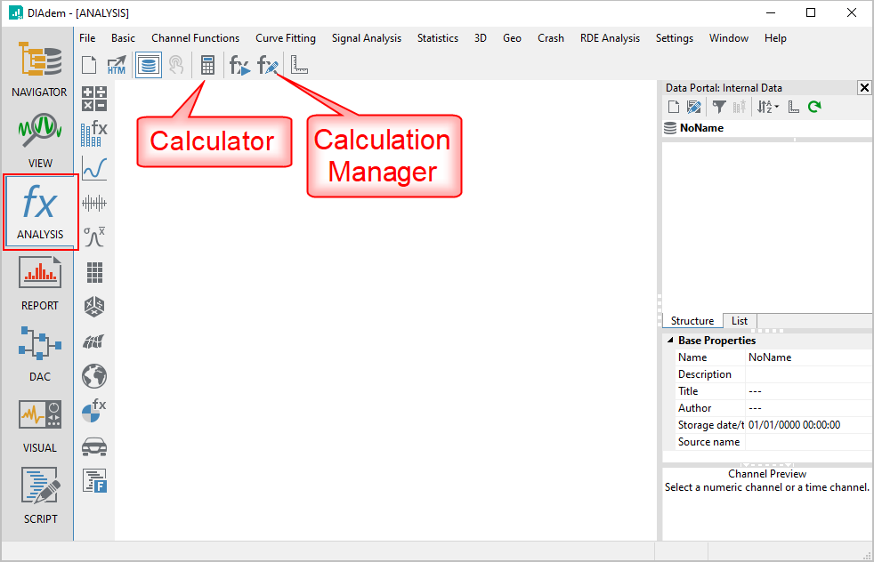
Task: Open the REPORT panel
Action: point(39,283)
